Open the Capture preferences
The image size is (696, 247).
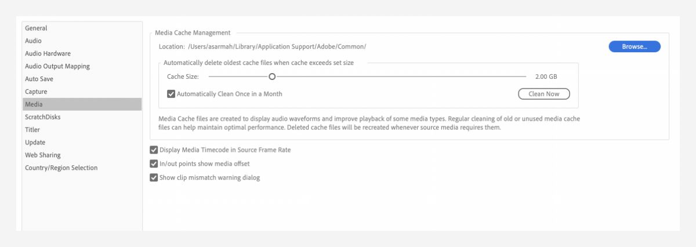tap(36, 92)
